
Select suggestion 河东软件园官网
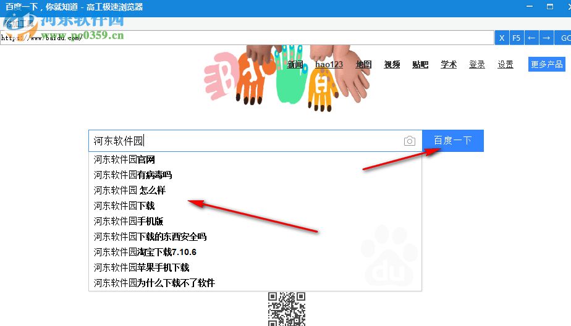coord(255,159)
